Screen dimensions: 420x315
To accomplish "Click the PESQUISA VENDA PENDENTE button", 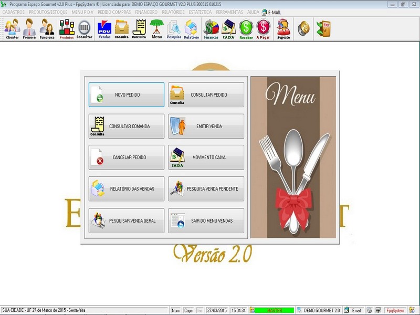I will pyautogui.click(x=206, y=189).
